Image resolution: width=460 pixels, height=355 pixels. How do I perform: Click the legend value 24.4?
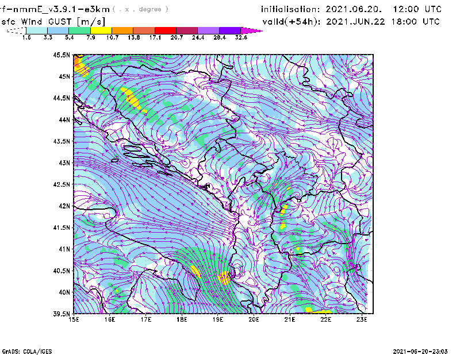tap(198, 37)
